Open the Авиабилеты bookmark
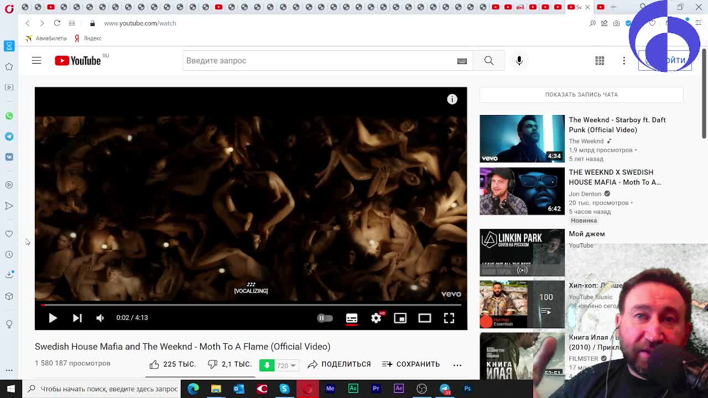This screenshot has height=398, width=708. [x=46, y=38]
